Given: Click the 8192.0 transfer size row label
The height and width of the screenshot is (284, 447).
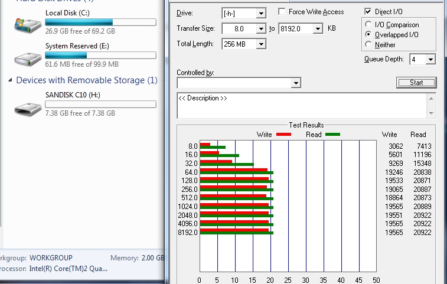Looking at the screenshot, I should pos(188,233).
